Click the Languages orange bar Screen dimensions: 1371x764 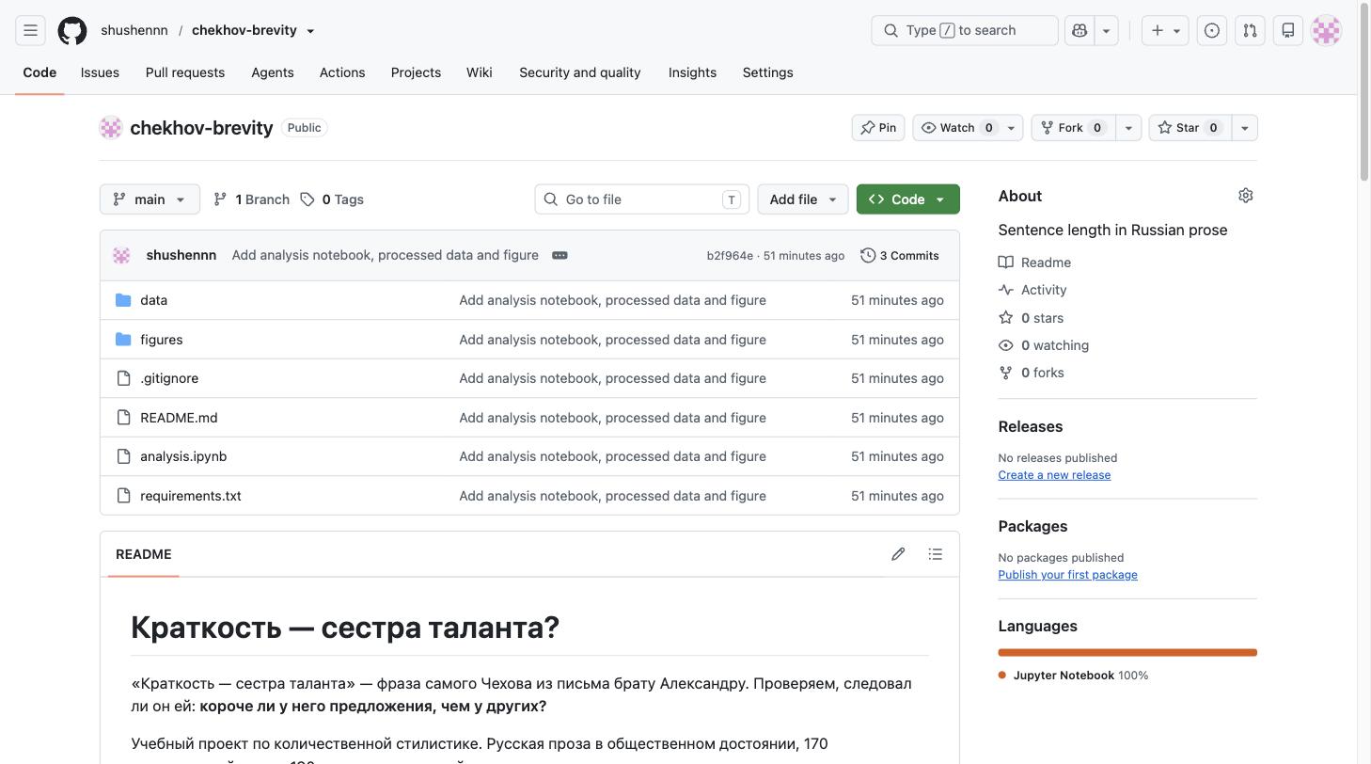(1127, 652)
